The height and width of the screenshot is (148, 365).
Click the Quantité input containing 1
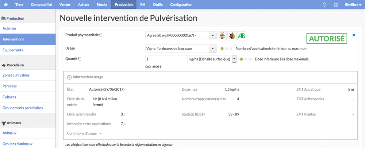tap(166, 59)
